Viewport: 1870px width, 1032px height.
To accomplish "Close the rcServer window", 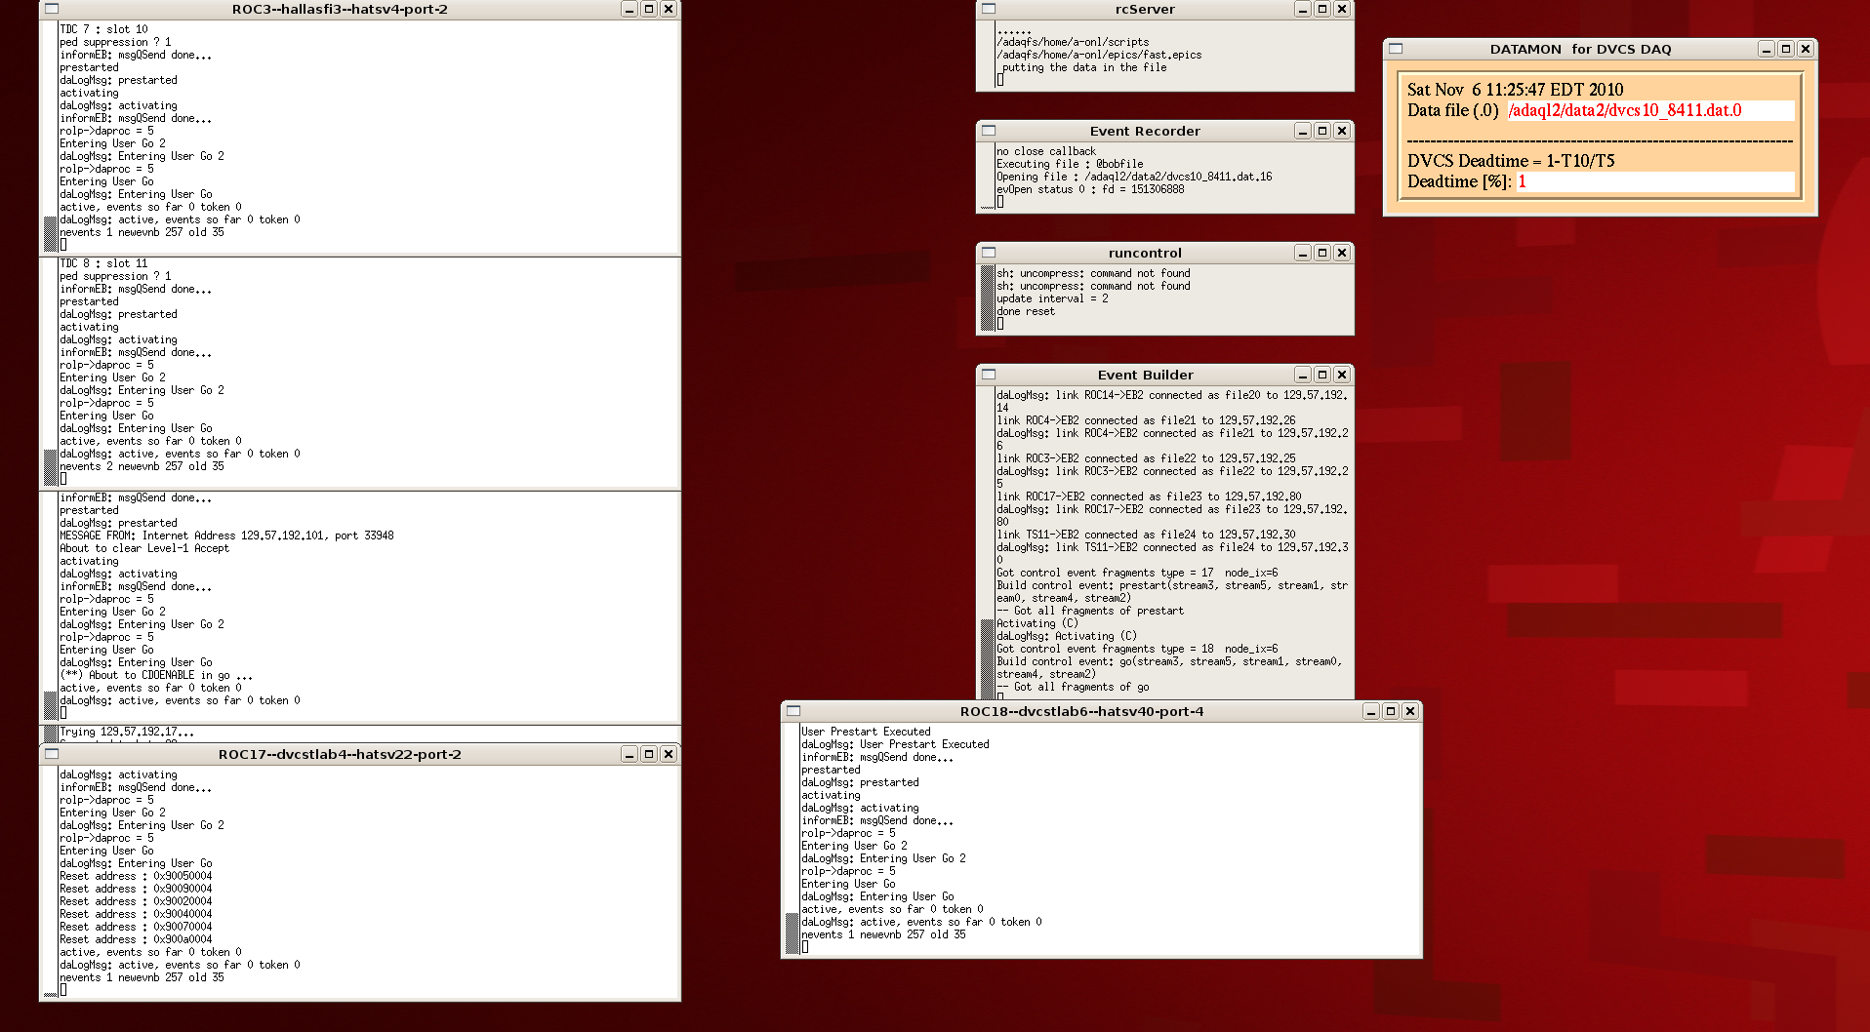I will coord(1342,9).
